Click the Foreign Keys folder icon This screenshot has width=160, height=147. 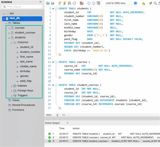click(15, 91)
